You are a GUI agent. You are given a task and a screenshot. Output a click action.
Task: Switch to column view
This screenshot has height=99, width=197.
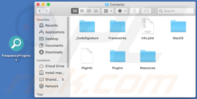[x=89, y=11]
